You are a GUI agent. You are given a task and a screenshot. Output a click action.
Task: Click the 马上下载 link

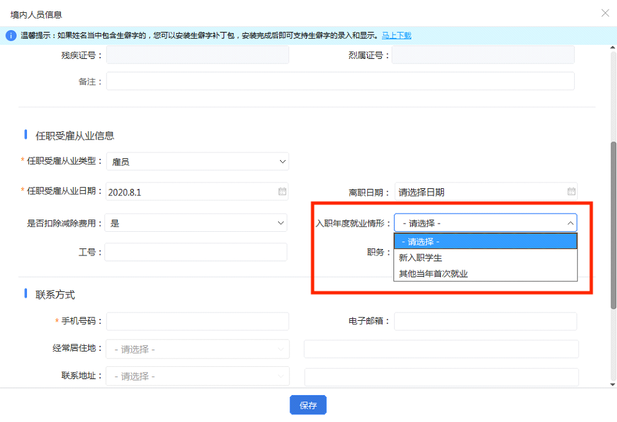pos(397,35)
